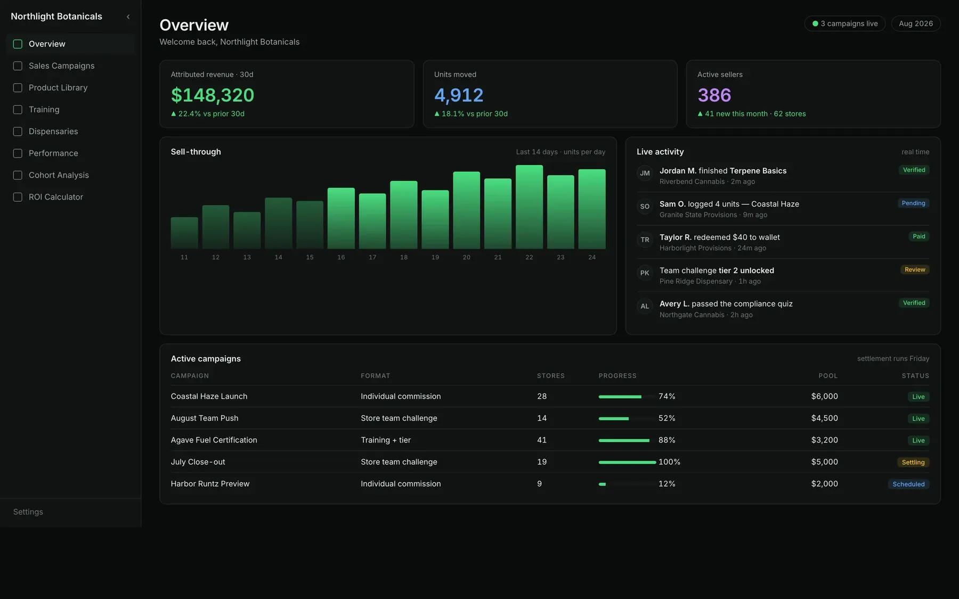Click the Harbor Runtz Preview progress bar
This screenshot has height=599, width=959.
(627, 484)
